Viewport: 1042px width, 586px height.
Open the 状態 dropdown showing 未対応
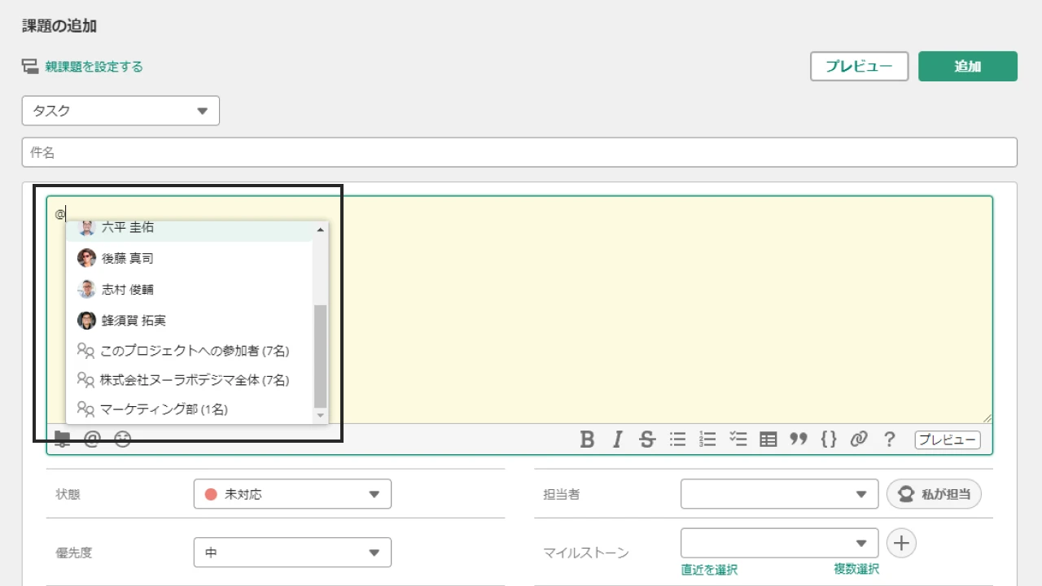(291, 493)
